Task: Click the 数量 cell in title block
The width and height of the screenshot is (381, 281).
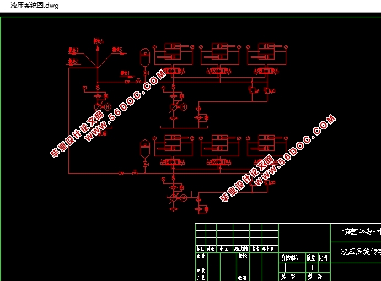Action: [x=310, y=257]
